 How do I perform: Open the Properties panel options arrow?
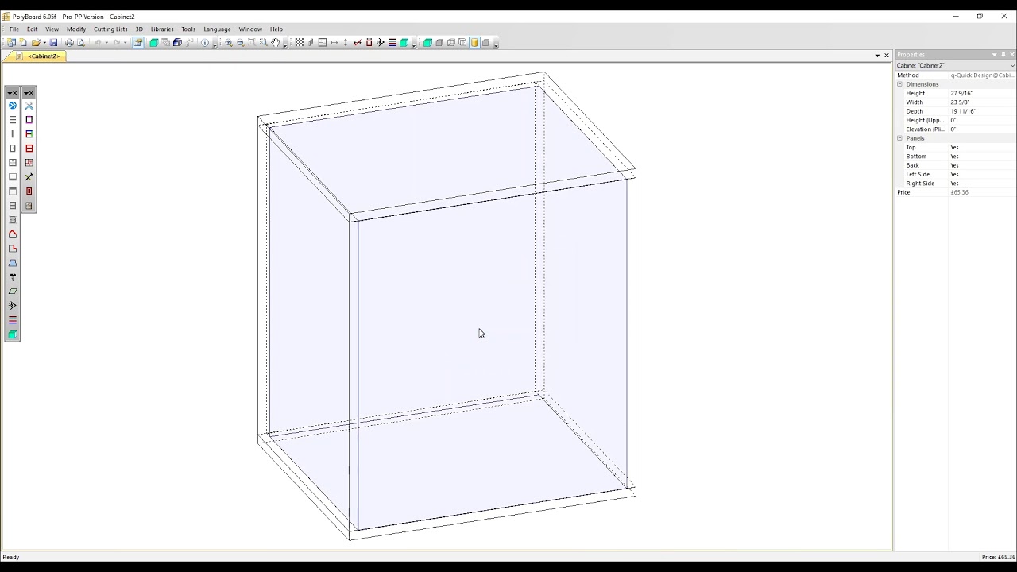pyautogui.click(x=994, y=55)
